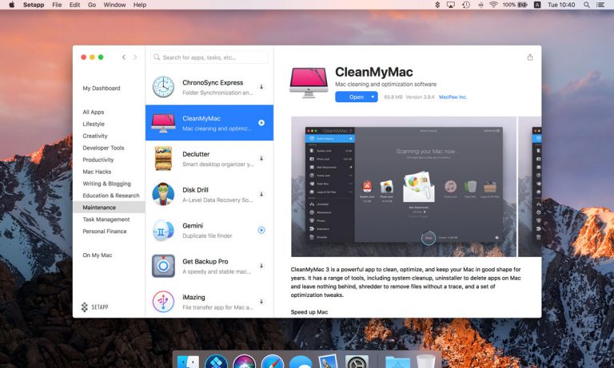This screenshot has height=368, width=614.
Task: Click the ChronoSync Express clock icon
Action: pos(163,87)
